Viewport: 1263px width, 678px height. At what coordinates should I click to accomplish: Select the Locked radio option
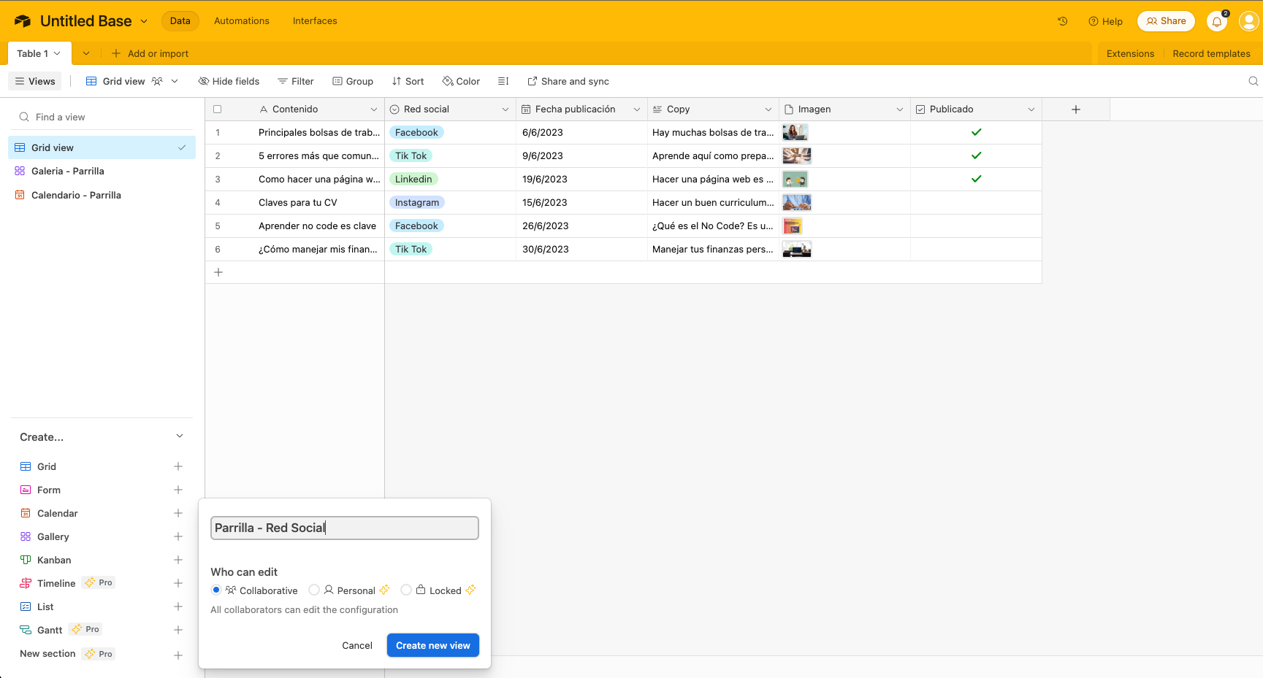tap(406, 590)
